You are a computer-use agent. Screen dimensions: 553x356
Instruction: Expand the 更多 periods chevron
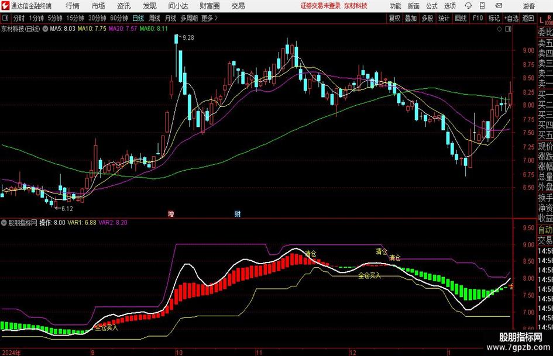tap(210, 18)
